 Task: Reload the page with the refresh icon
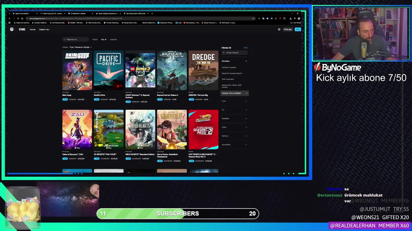click(18, 18)
